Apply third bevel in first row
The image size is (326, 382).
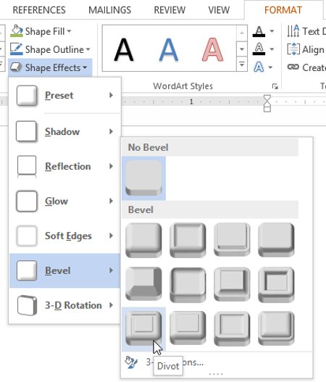pyautogui.click(x=232, y=240)
